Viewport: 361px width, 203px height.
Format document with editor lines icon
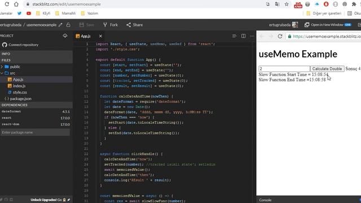[x=234, y=36]
